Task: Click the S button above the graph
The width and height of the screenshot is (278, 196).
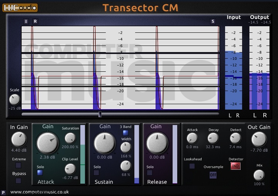Action: [x=213, y=22]
